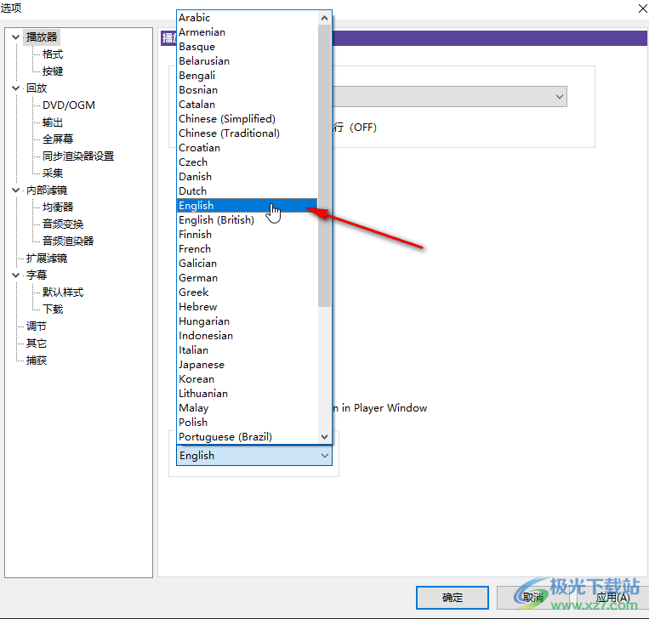Click the language list scroll-up arrow
This screenshot has width=649, height=619.
(325, 18)
